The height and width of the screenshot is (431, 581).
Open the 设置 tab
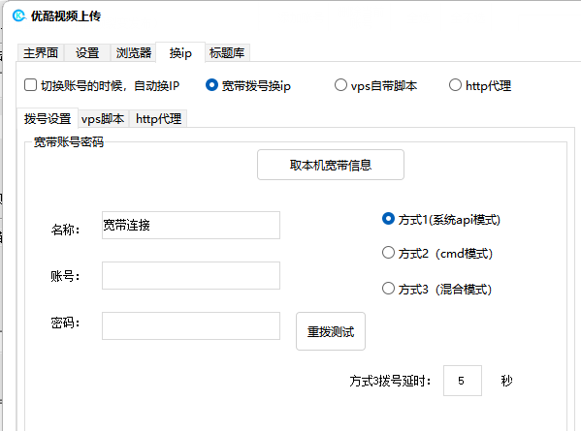[87, 53]
